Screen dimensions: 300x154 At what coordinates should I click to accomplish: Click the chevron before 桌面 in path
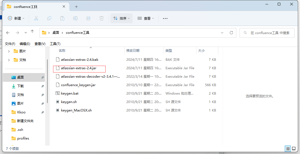(49, 33)
